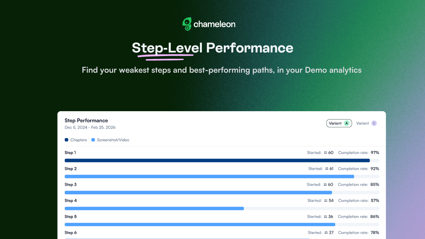Click the Step 1 progress bar
Image resolution: width=425 pixels, height=239 pixels.
click(x=217, y=160)
